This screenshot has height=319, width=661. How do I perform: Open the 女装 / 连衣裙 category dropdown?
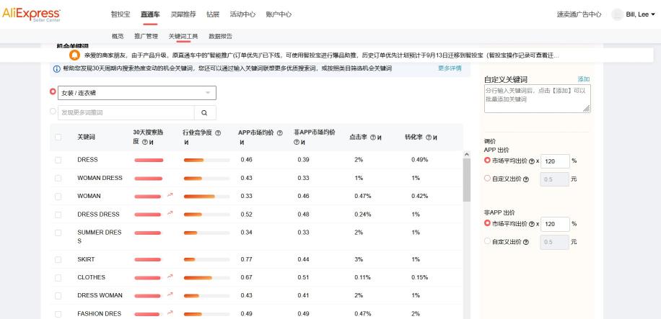(137, 93)
